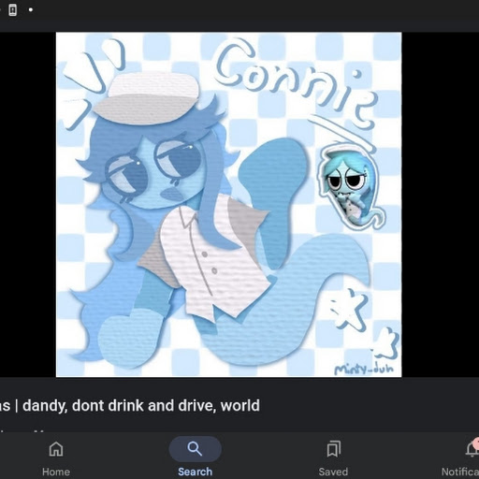Screen dimensions: 479x479
Task: Select the Home tab label
Action: click(56, 472)
